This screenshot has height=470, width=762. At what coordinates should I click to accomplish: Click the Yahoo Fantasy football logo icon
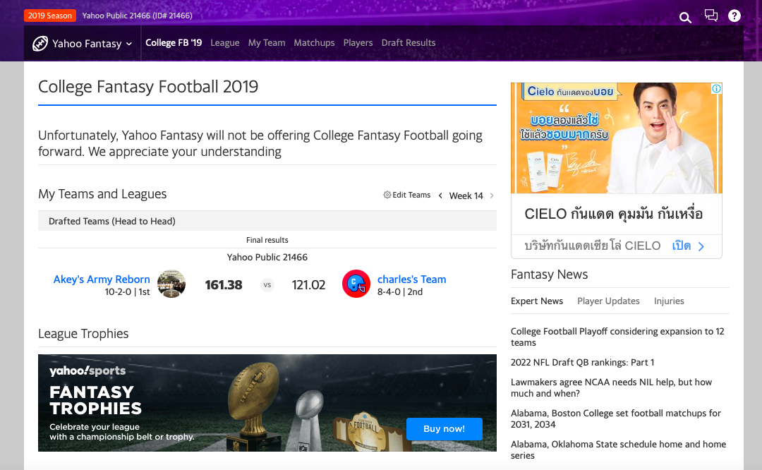(x=40, y=44)
